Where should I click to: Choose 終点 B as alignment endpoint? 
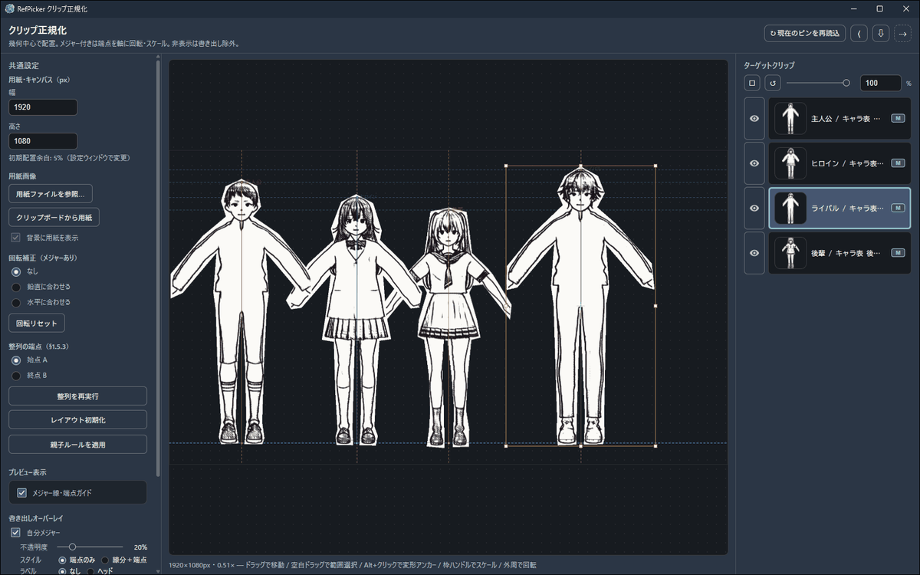coord(16,375)
